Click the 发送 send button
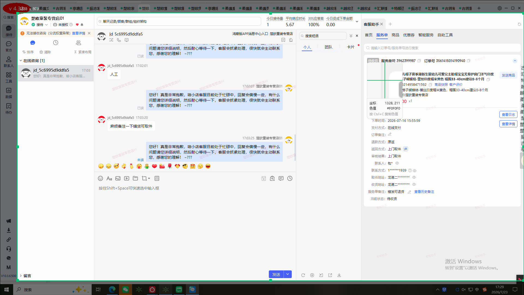The width and height of the screenshot is (524, 295). coord(276,274)
